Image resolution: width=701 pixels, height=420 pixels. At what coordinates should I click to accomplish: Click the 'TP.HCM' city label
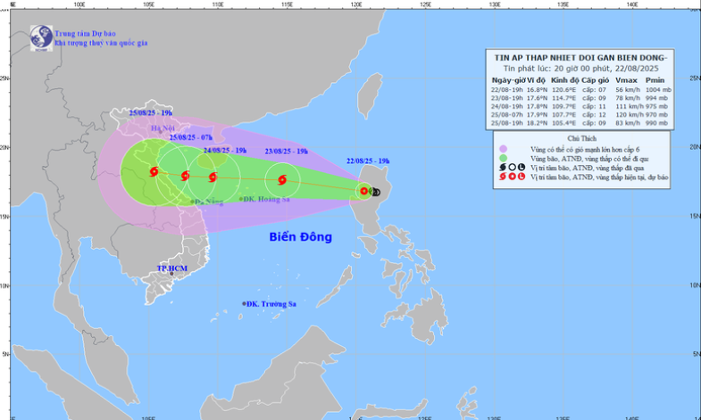tap(171, 268)
